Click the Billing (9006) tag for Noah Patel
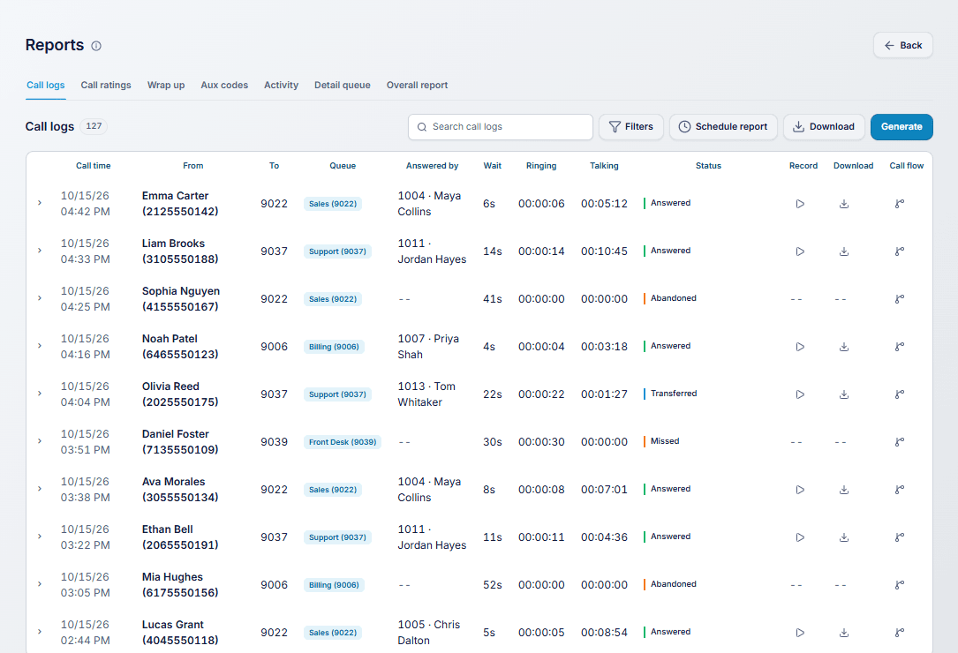The height and width of the screenshot is (653, 958). [x=334, y=347]
